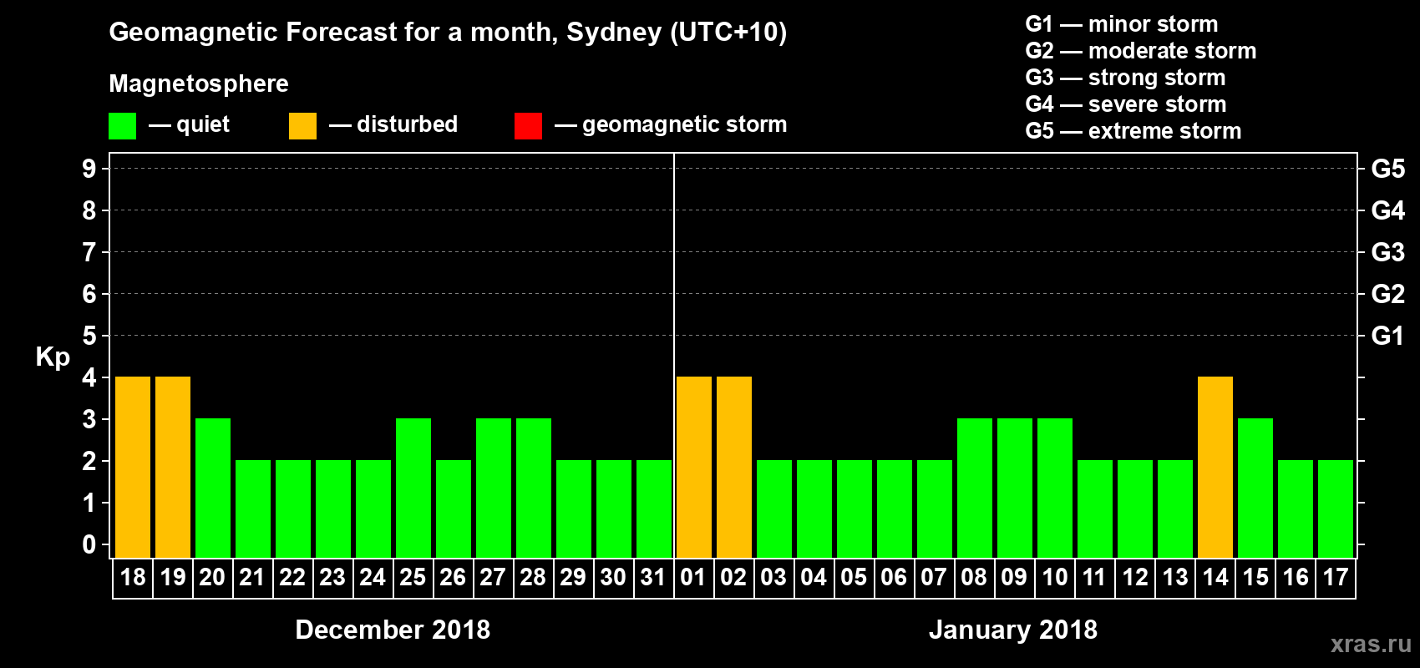Viewport: 1420px width, 668px height.
Task: Select the date cell 01
Action: click(694, 578)
